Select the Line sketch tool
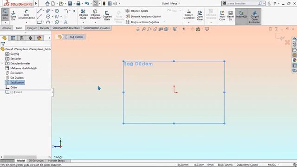The height and width of the screenshot is (167, 297). [x=39, y=11]
